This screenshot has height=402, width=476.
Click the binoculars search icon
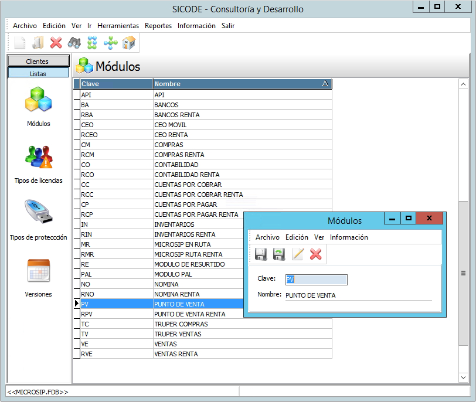coord(74,43)
